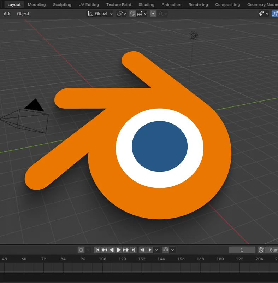Open the transform pivot point menu

click(x=122, y=13)
